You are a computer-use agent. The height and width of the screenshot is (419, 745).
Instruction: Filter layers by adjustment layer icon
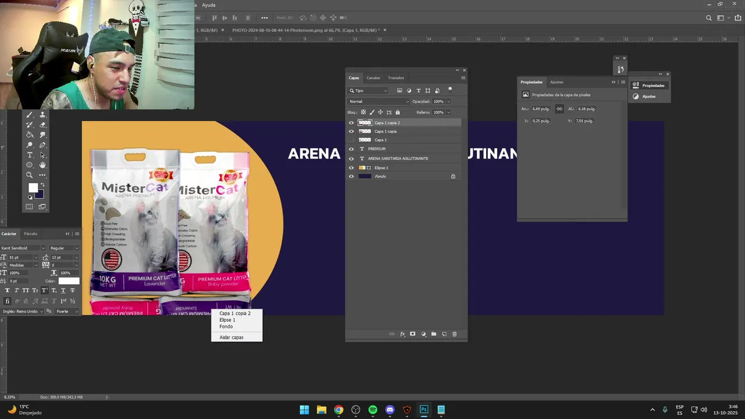point(409,91)
